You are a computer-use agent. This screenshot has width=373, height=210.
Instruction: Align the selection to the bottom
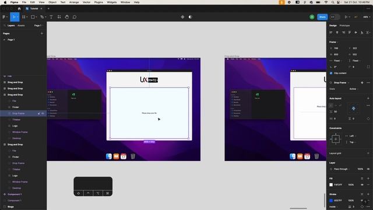(362, 33)
